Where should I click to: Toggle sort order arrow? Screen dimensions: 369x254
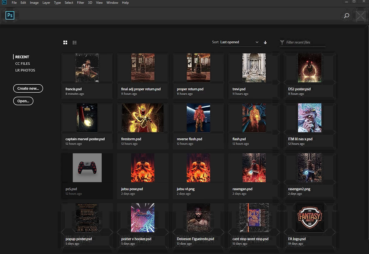(x=265, y=42)
